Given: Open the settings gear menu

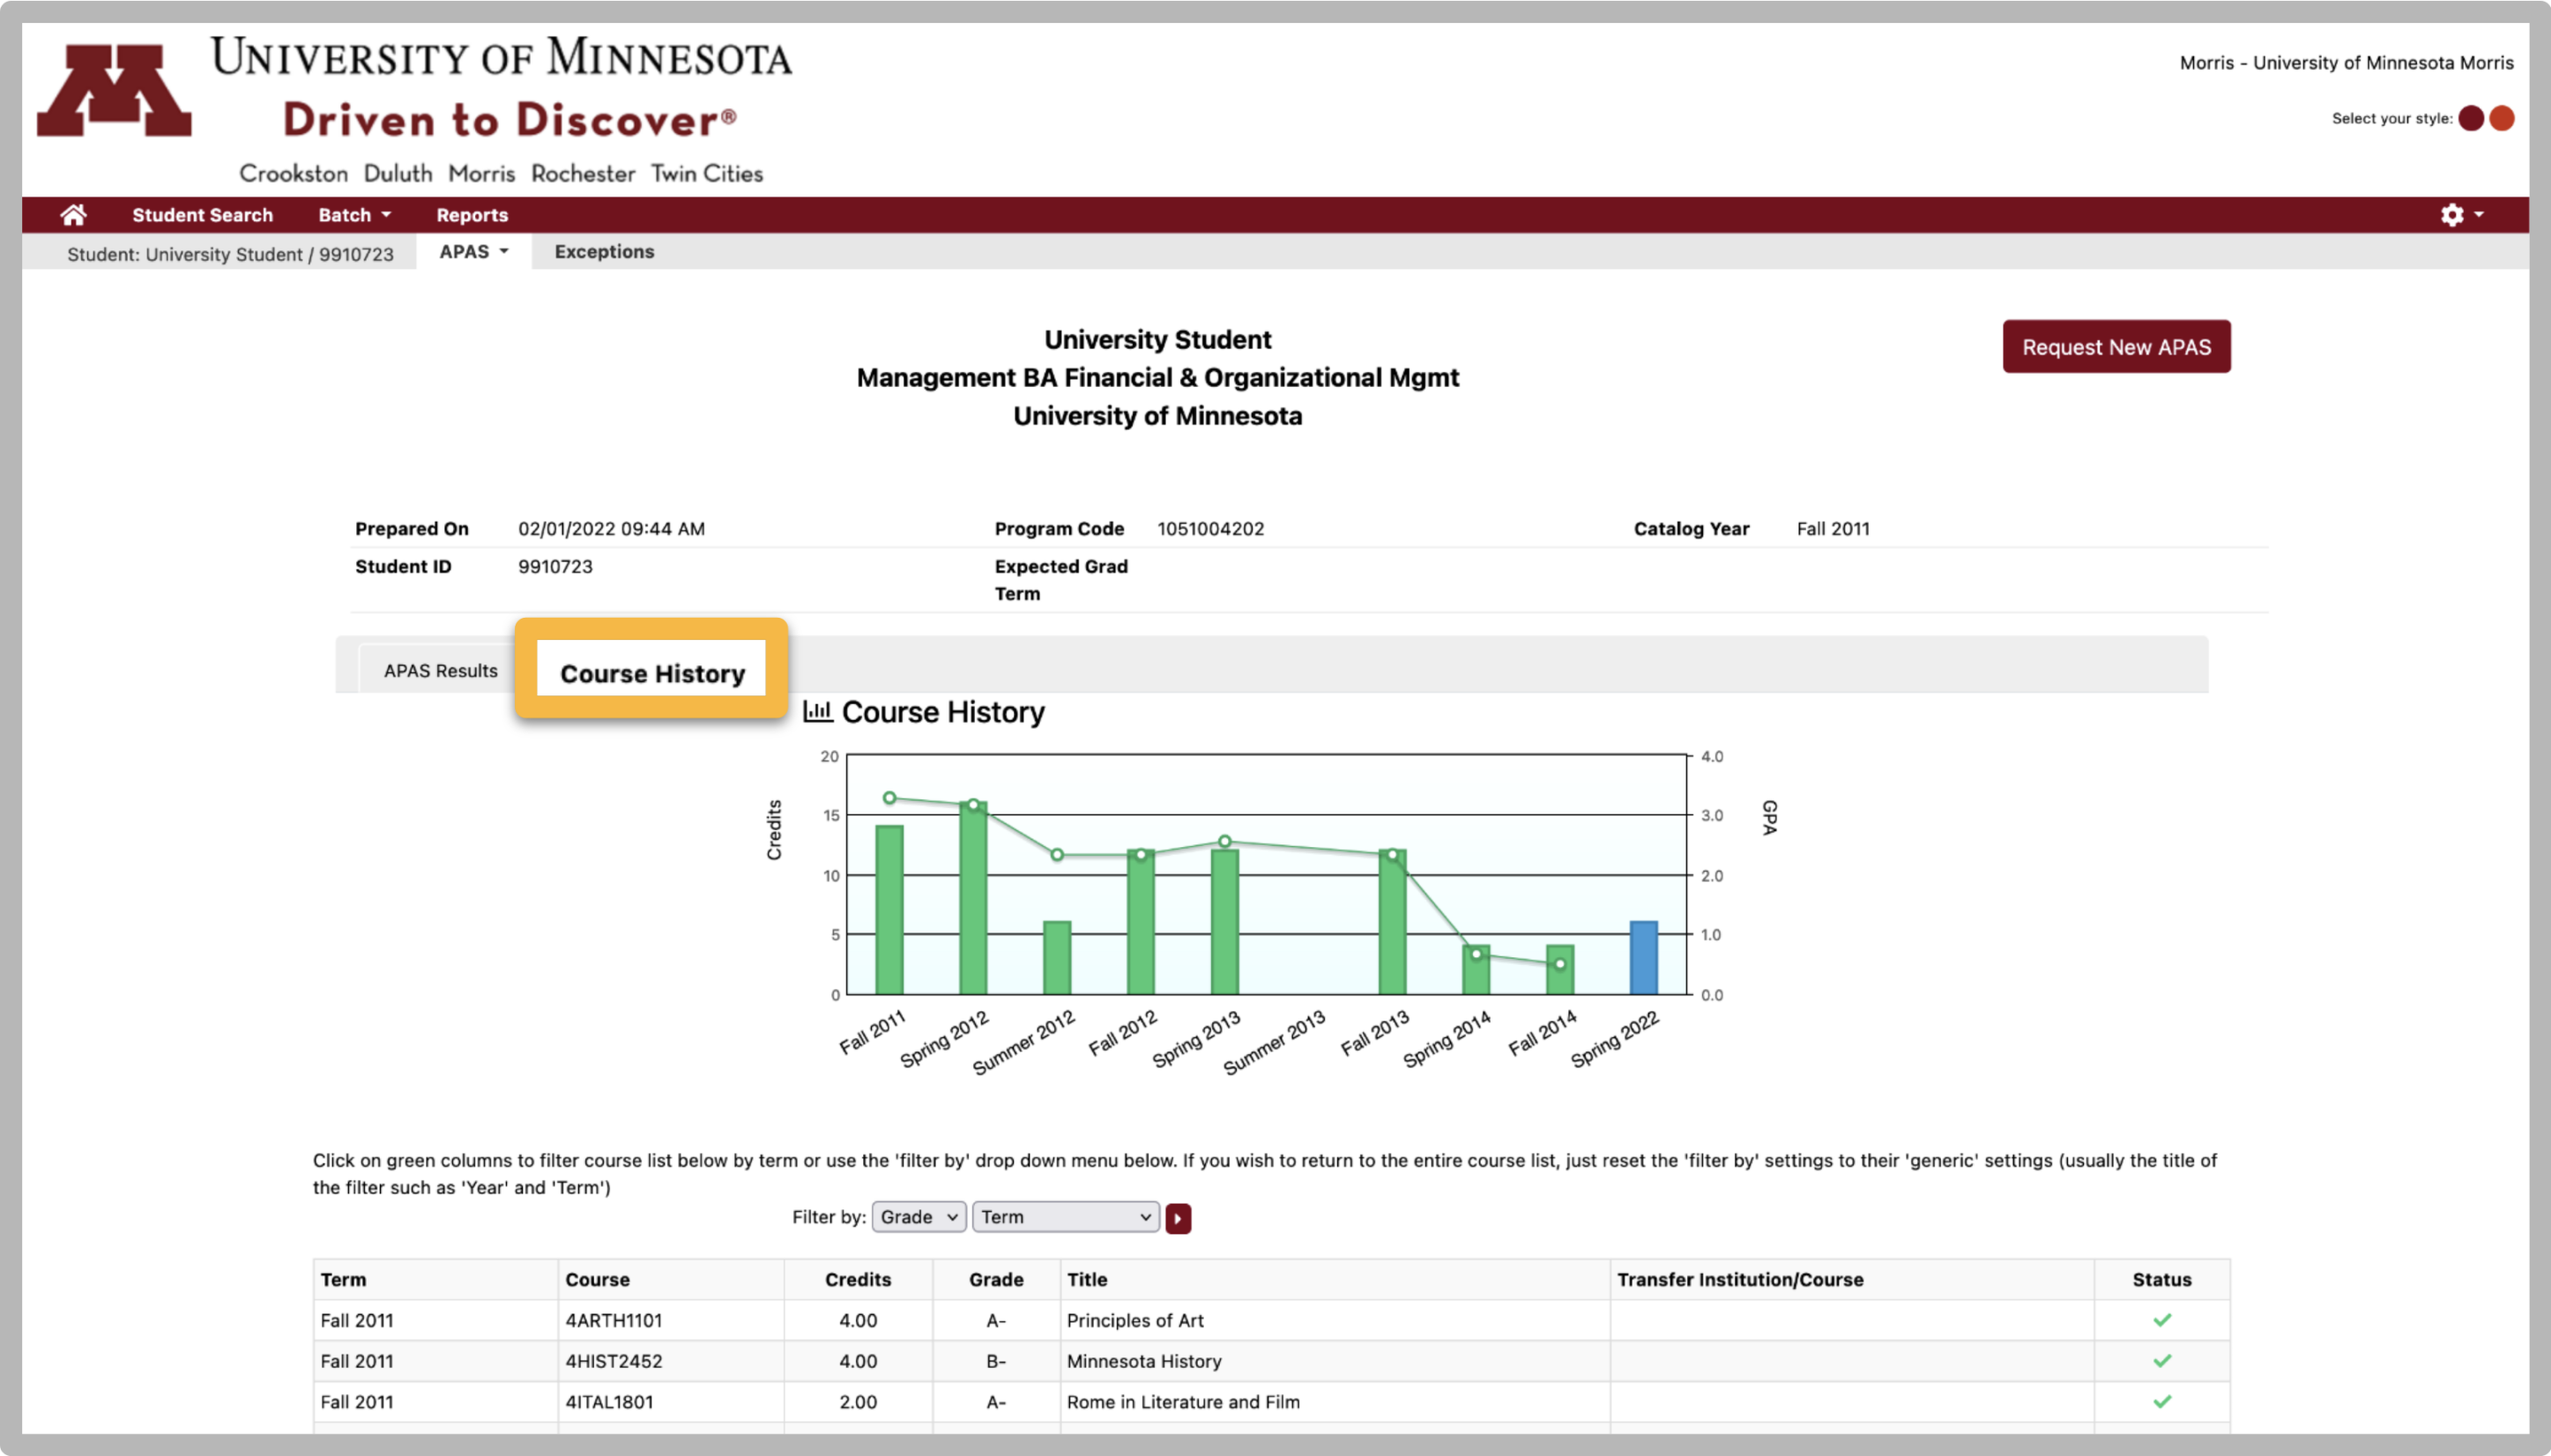Looking at the screenshot, I should [2461, 215].
